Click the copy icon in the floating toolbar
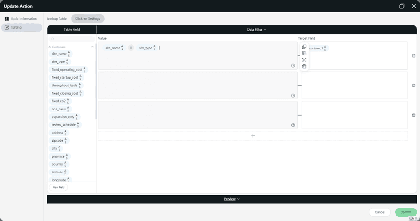Screen dimensions: 420x221 pos(304,47)
